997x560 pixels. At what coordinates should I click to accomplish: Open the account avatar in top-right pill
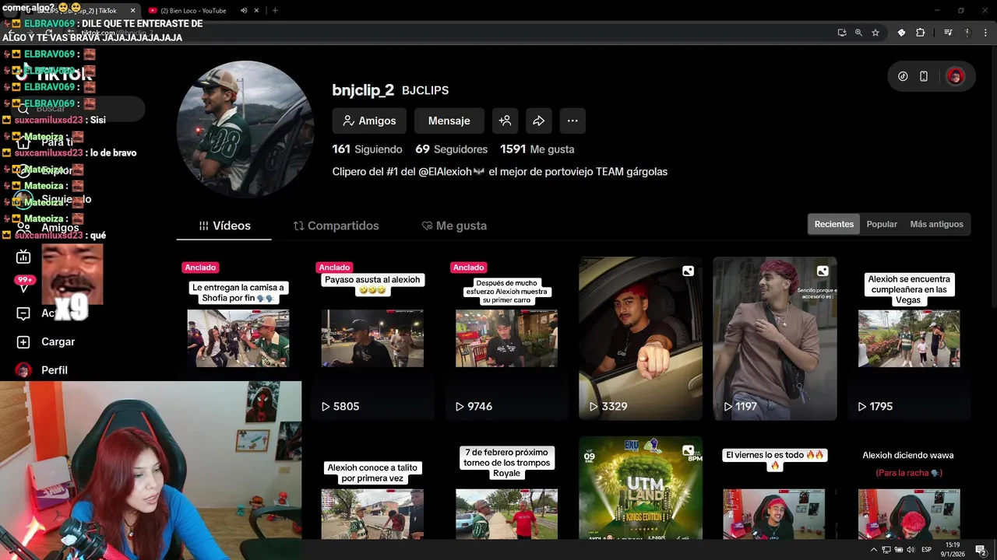(955, 76)
